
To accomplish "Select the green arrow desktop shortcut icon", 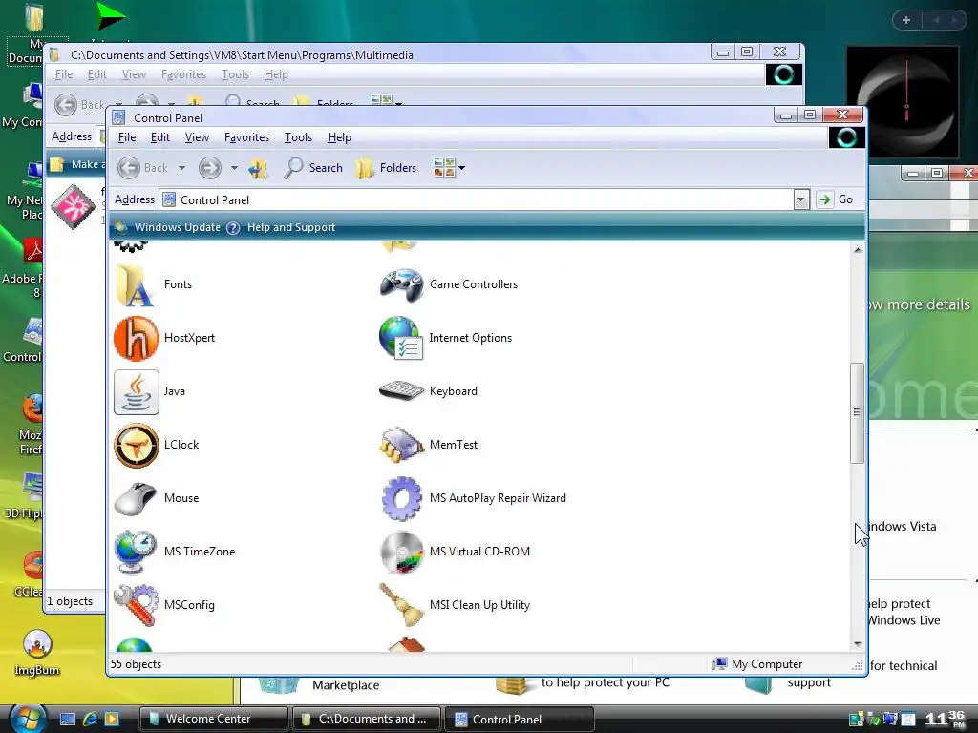I will [x=110, y=16].
